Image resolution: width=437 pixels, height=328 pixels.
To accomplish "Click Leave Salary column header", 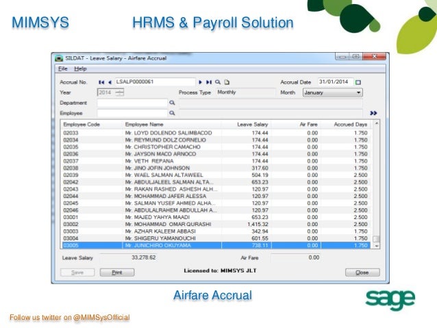I will [246, 125].
